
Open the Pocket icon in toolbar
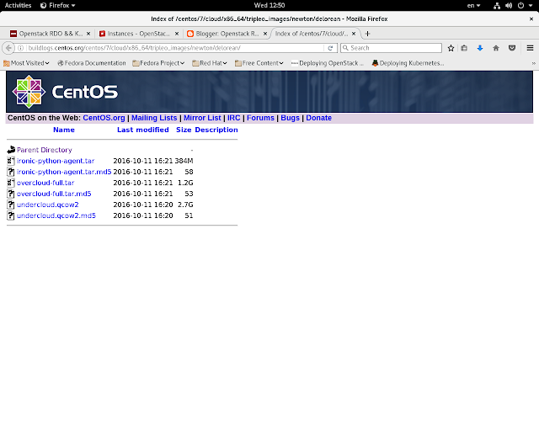point(512,48)
